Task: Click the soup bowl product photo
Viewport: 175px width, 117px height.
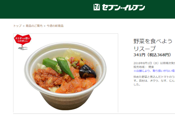Action: click(x=65, y=75)
